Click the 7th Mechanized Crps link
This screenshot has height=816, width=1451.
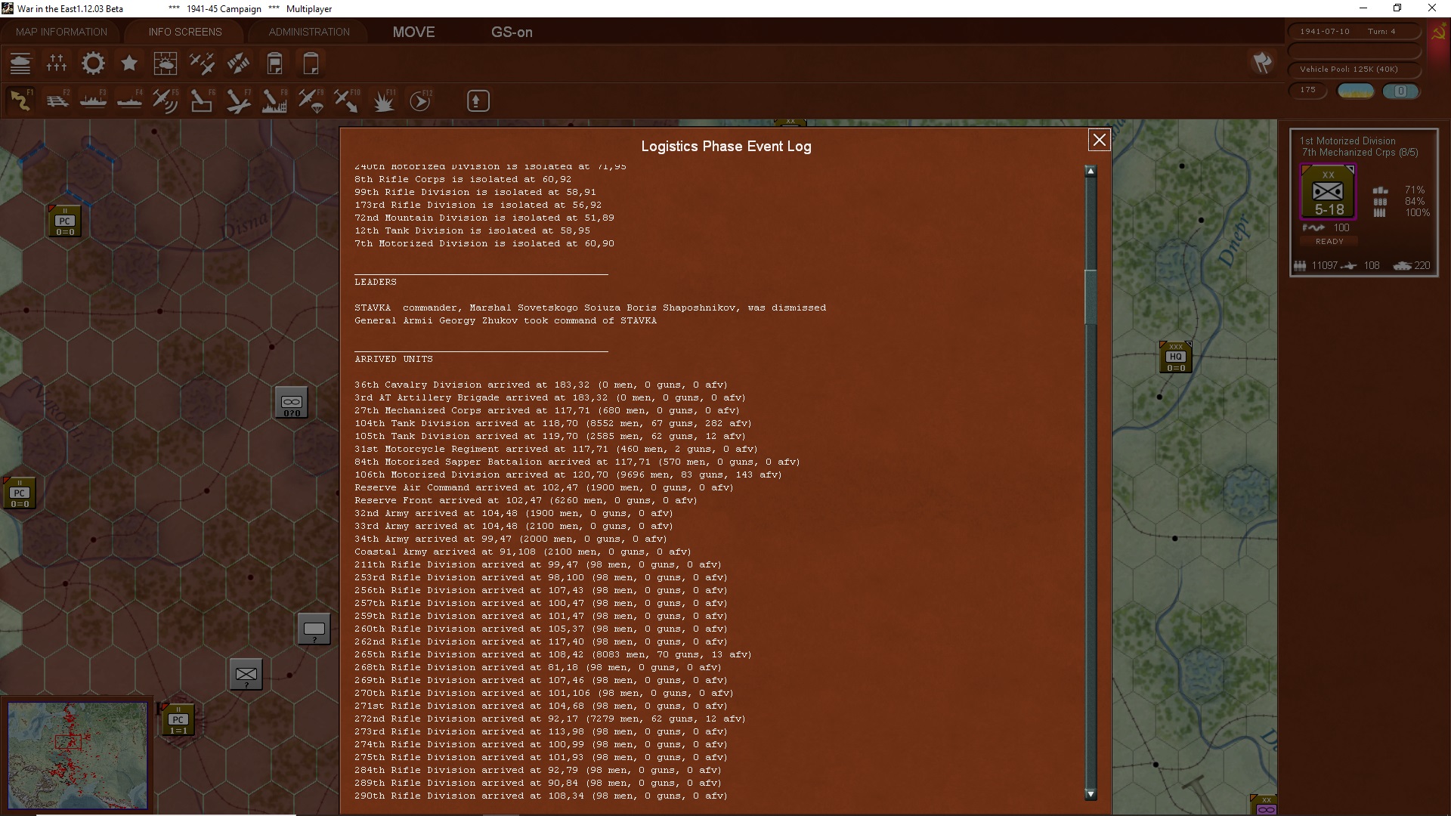point(1360,152)
